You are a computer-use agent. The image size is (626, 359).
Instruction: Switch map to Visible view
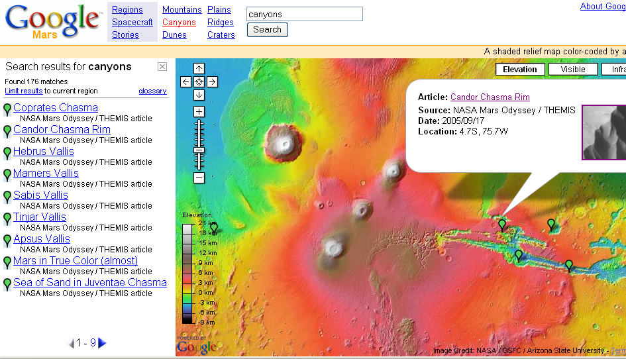(573, 69)
